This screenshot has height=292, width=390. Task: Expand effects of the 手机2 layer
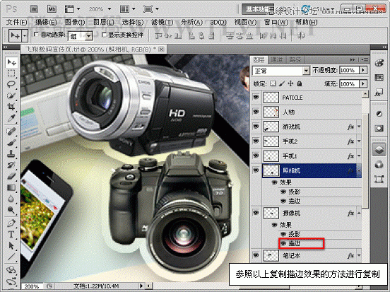[359, 141]
